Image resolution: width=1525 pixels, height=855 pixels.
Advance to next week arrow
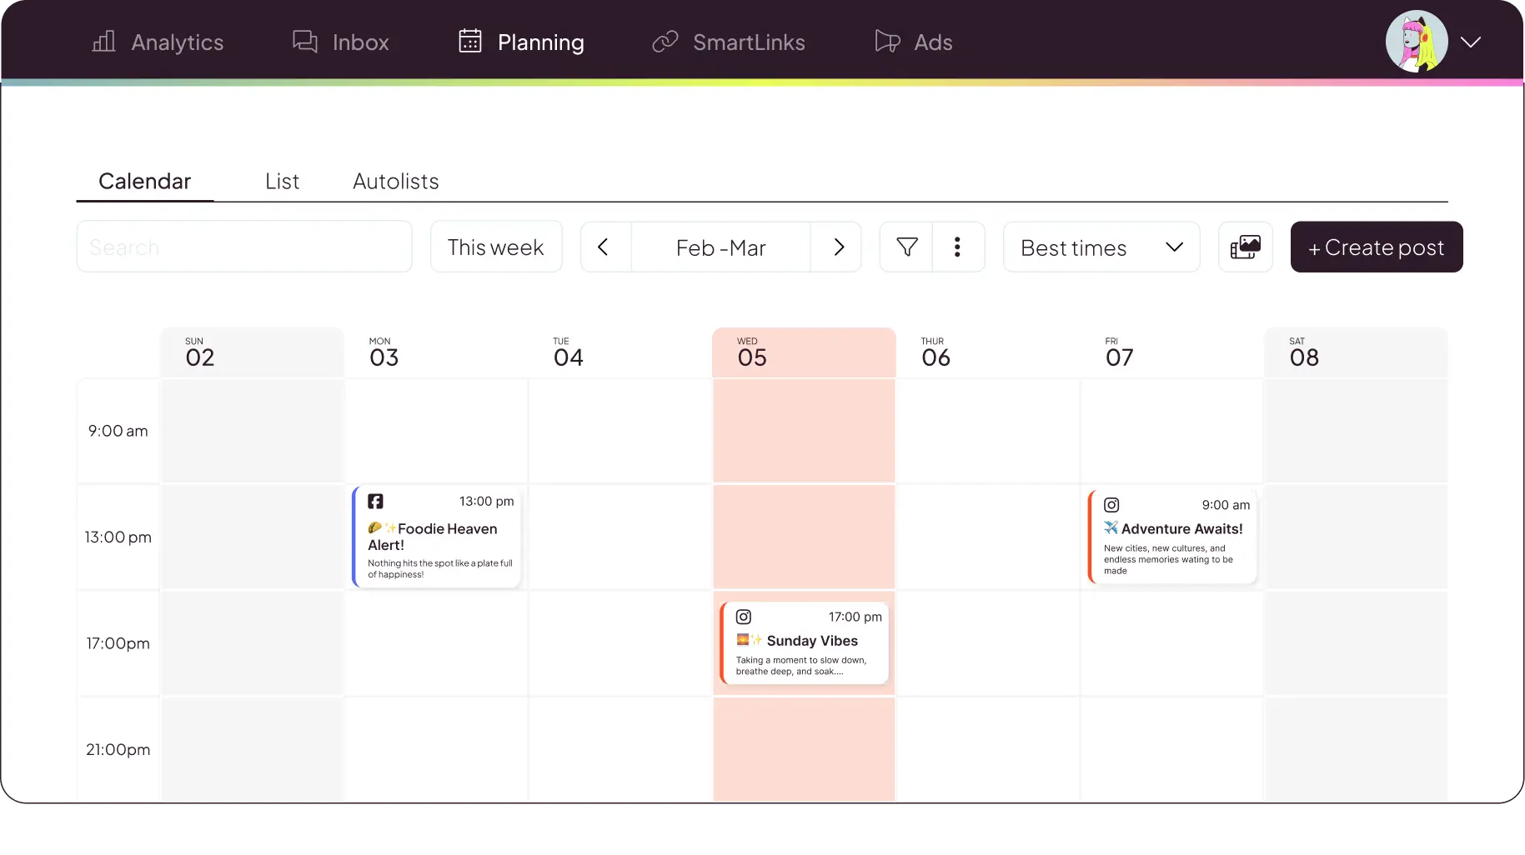[x=838, y=247]
